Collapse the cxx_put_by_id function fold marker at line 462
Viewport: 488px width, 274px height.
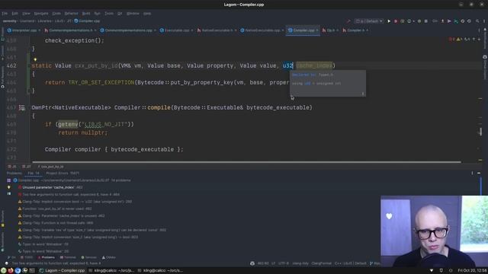(x=29, y=66)
